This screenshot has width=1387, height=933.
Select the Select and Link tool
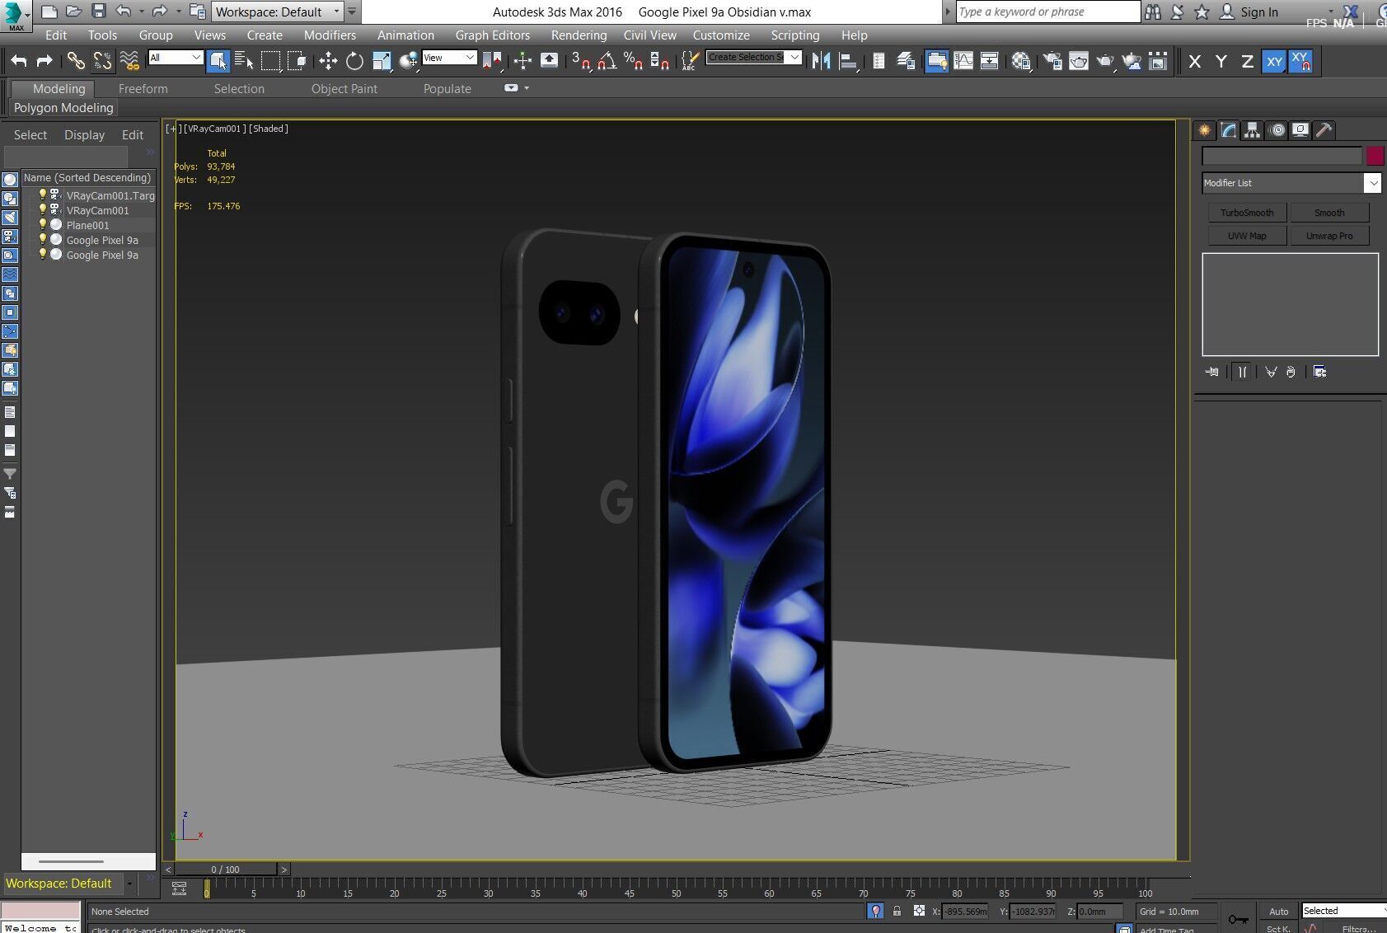pos(76,61)
